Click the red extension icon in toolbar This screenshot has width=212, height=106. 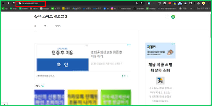170,3
